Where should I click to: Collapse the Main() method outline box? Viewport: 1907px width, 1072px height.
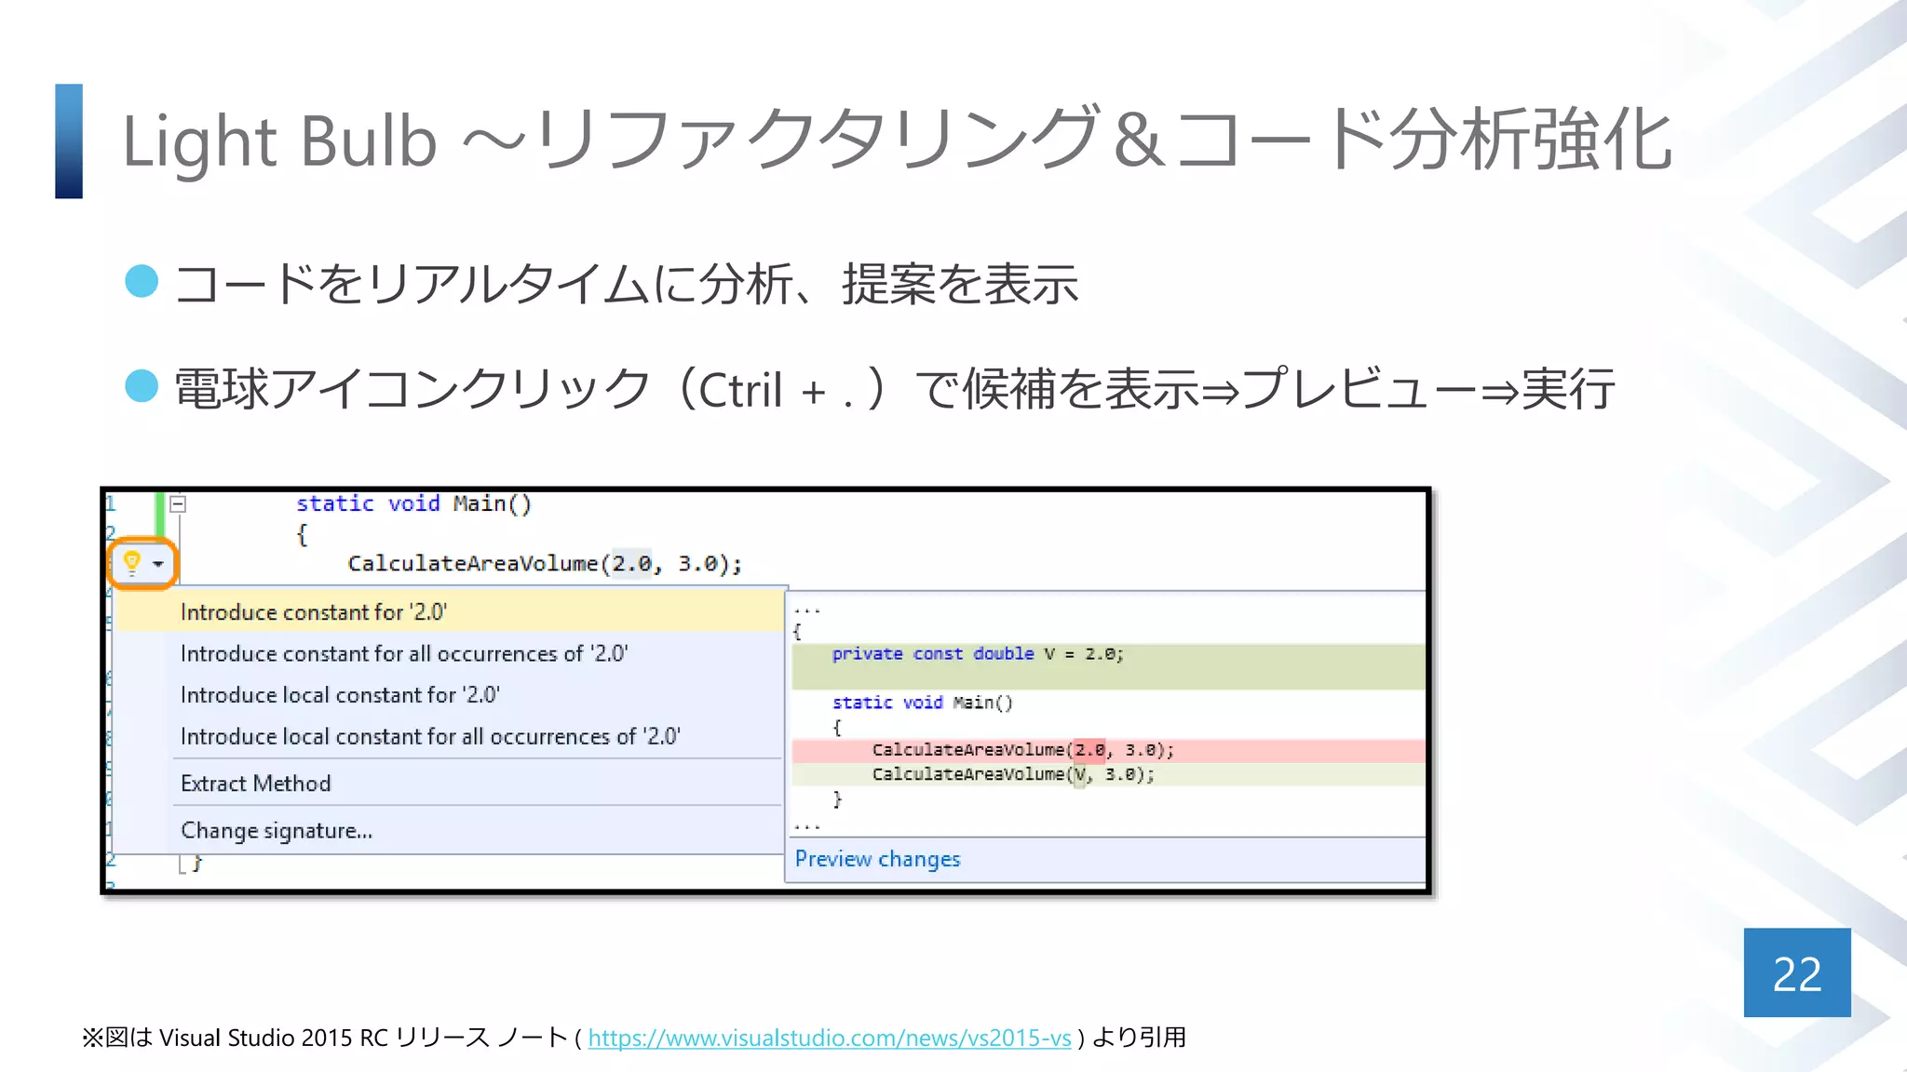pyautogui.click(x=178, y=504)
